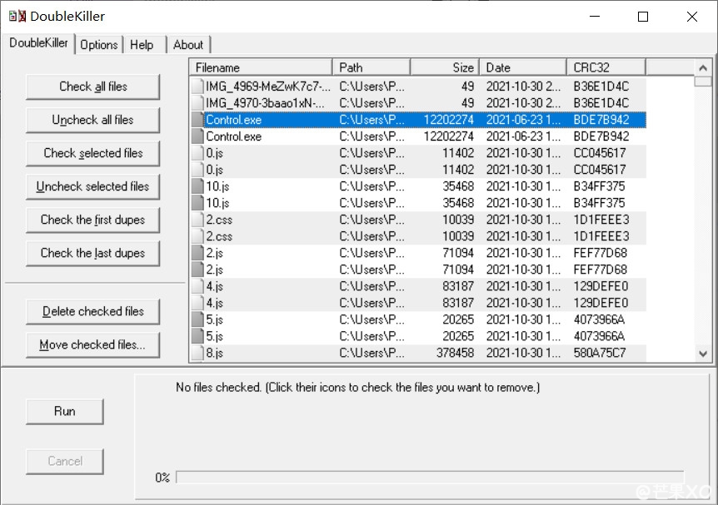
Task: Click the 0% progress bar
Action: point(430,477)
